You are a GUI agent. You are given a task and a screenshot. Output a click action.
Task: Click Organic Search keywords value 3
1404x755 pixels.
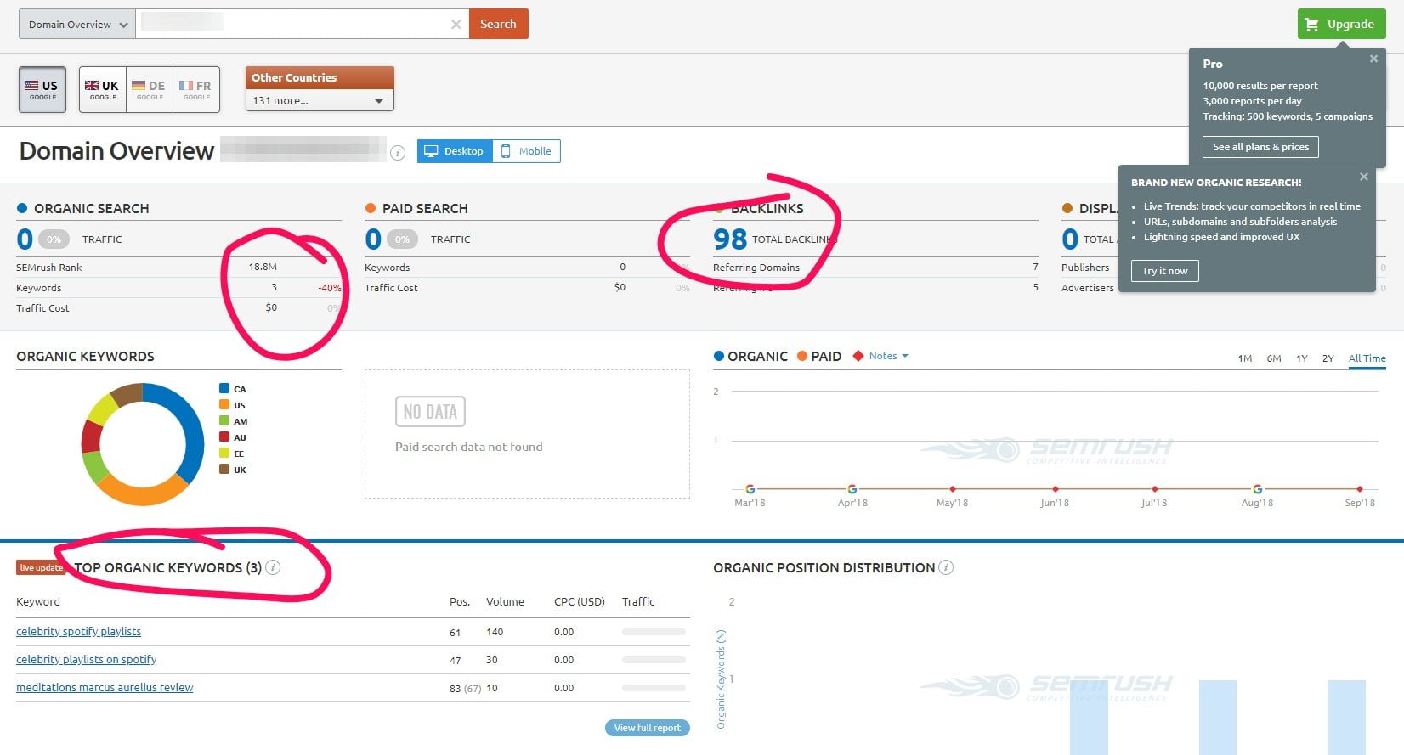[x=274, y=287]
